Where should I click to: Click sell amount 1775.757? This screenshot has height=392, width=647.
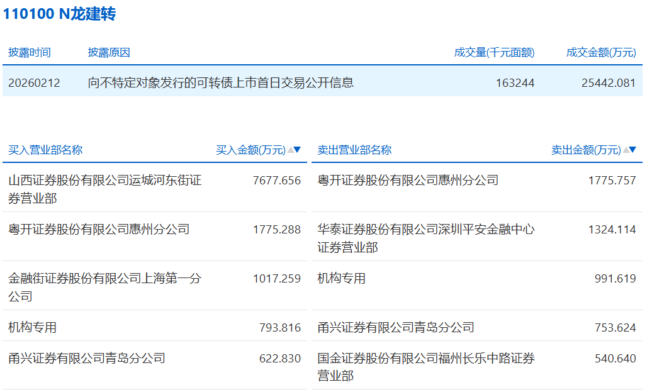[612, 181]
